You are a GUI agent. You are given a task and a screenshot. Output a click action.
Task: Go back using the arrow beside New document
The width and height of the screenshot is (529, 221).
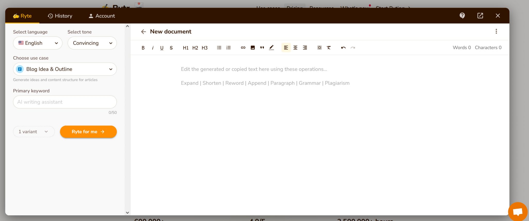[144, 31]
